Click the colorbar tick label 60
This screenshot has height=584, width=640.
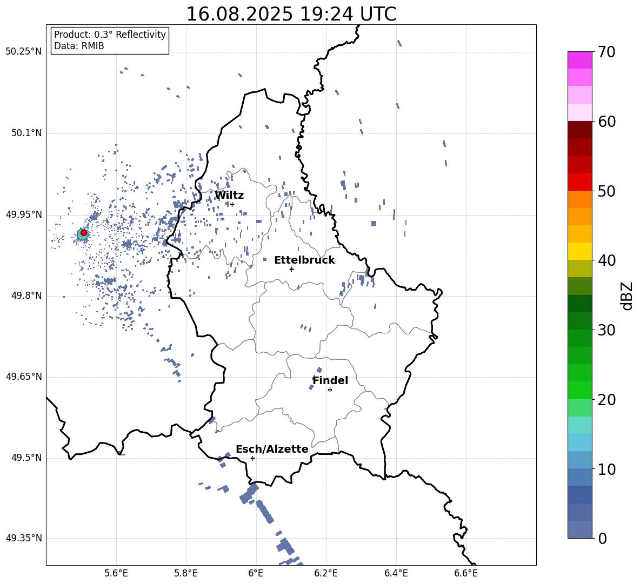(606, 122)
